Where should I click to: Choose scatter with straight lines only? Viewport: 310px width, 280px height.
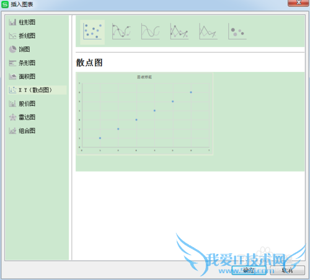coord(208,32)
